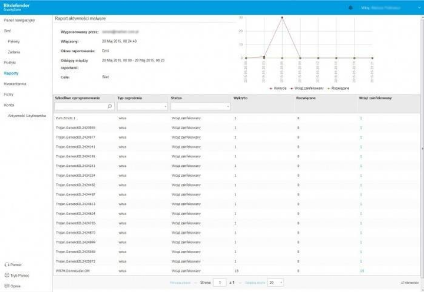Click the last page link in the pagination
The height and width of the screenshot is (292, 424).
click(255, 283)
